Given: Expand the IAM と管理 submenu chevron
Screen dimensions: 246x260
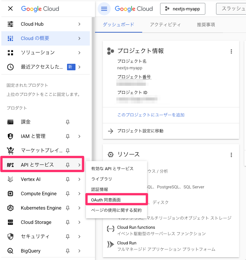Looking at the screenshot, I should tap(79, 136).
